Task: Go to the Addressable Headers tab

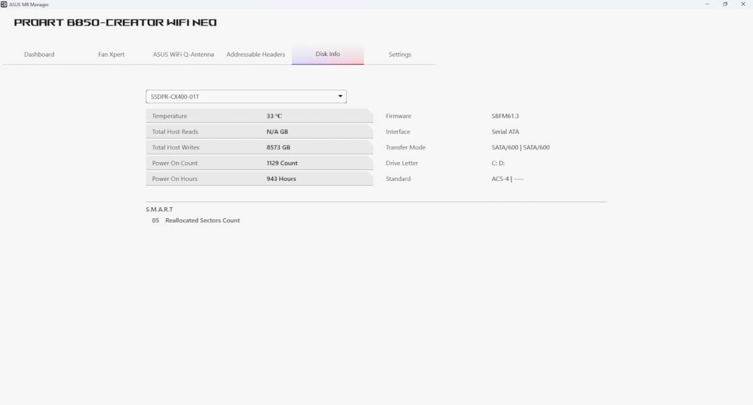Action: [256, 54]
